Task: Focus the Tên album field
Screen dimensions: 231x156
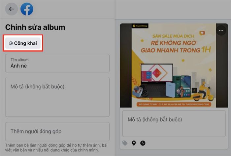Action: tap(57, 63)
